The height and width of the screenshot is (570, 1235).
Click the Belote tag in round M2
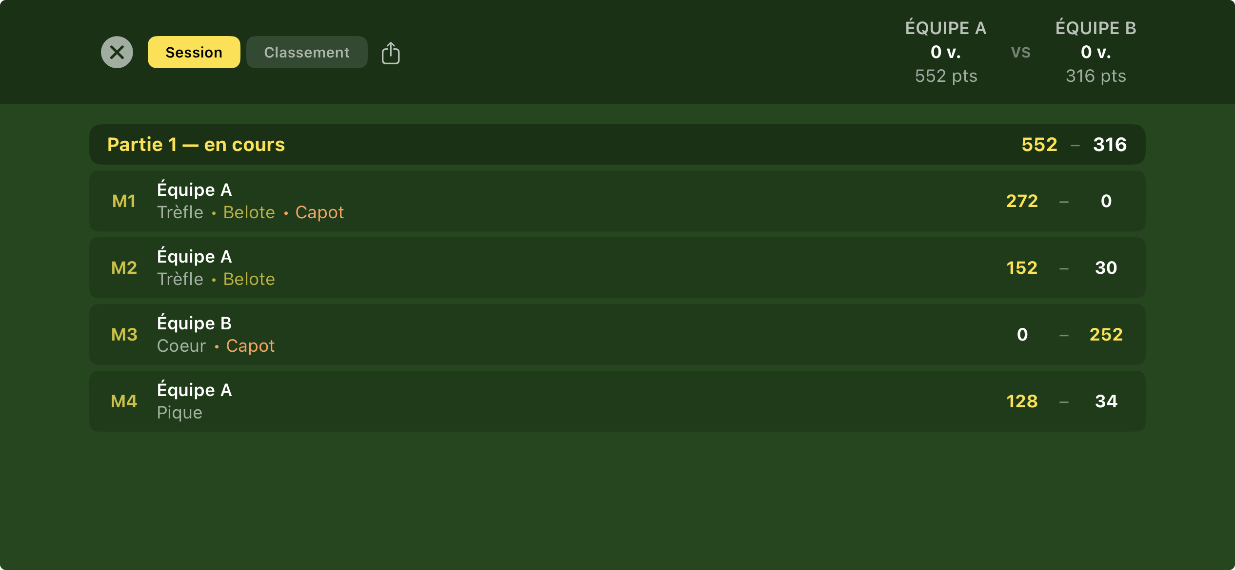[249, 279]
